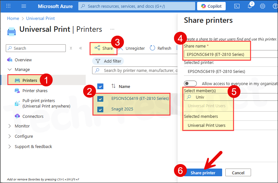Open the Azure app launcher grid icon

pos(8,6)
